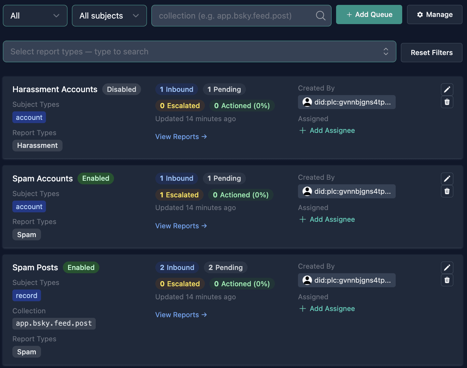Open creator DID chip in Spam Accounts
The height and width of the screenshot is (368, 467).
[x=347, y=191]
